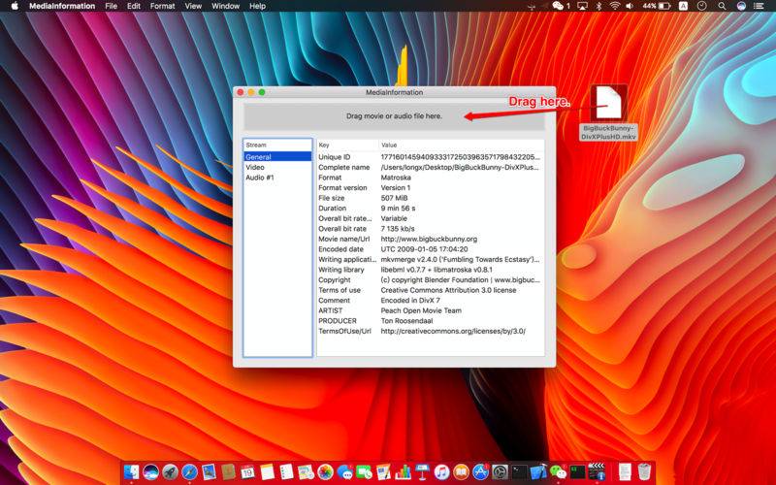Click volume speaker menu bar icon
776x485 pixels.
(630, 6)
